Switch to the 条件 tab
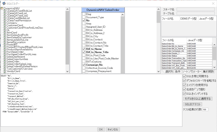217x132 pixels. coord(177,71)
